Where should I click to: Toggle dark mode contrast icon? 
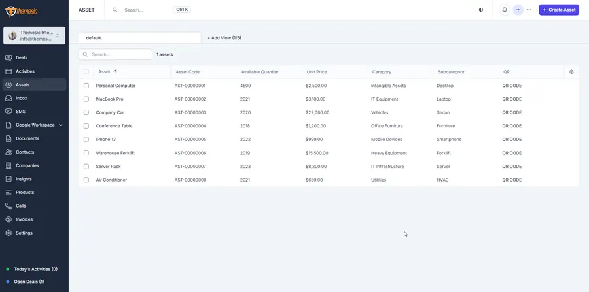tap(481, 10)
